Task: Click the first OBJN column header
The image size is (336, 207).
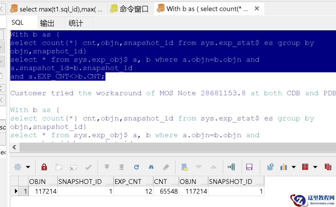Action: pos(43,181)
